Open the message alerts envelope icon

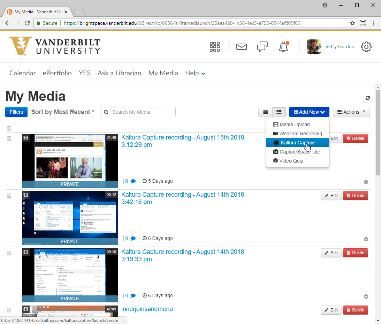coord(241,47)
